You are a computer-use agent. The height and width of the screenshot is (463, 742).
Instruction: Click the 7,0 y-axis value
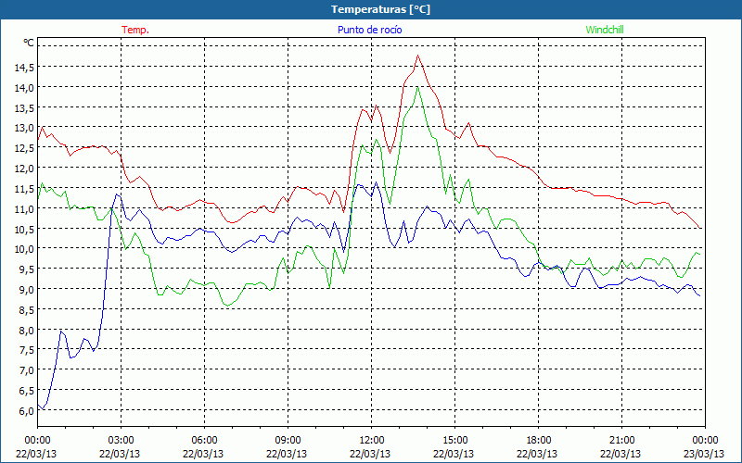[26, 370]
